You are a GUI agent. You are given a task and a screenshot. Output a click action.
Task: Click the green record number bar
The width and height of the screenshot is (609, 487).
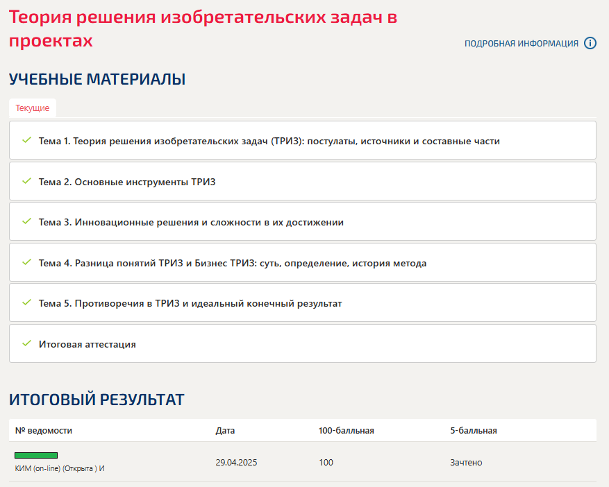36,455
